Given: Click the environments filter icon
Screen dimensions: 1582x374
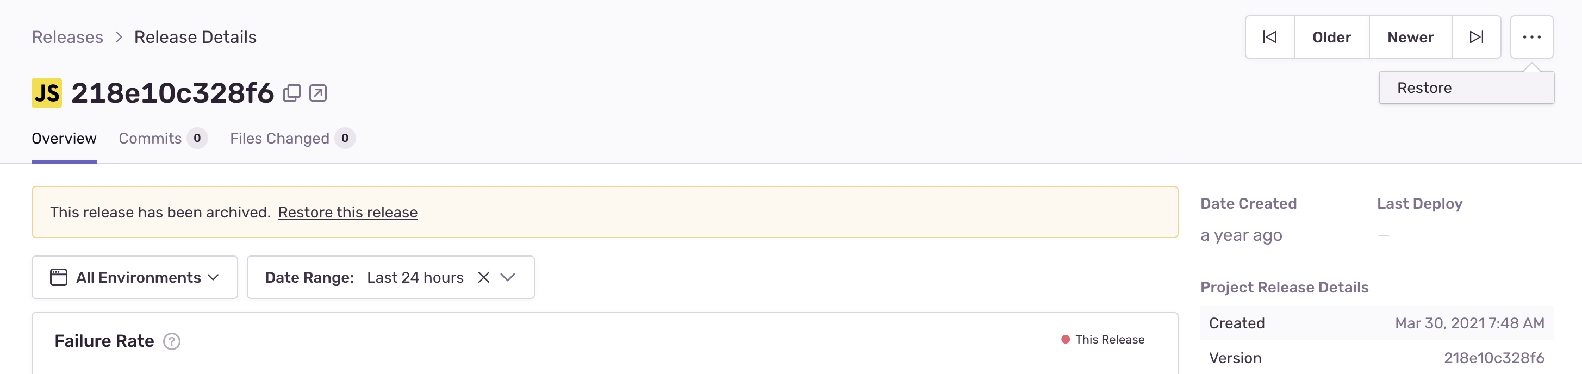Looking at the screenshot, I should (57, 277).
